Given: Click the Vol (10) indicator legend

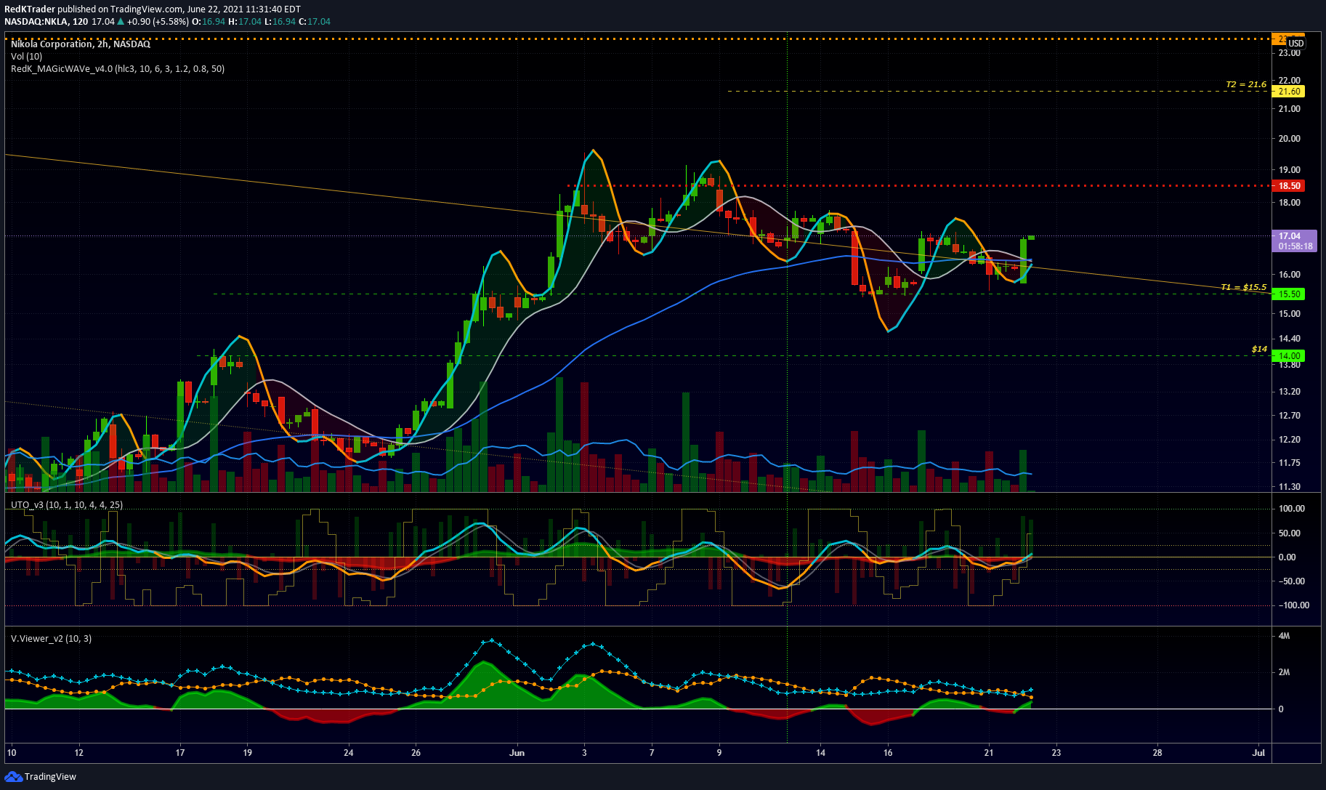Looking at the screenshot, I should pos(27,56).
